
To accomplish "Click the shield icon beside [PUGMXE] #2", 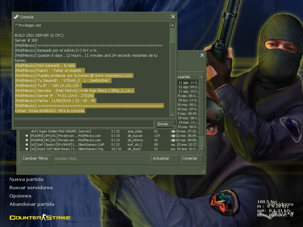I will (x=27, y=140).
